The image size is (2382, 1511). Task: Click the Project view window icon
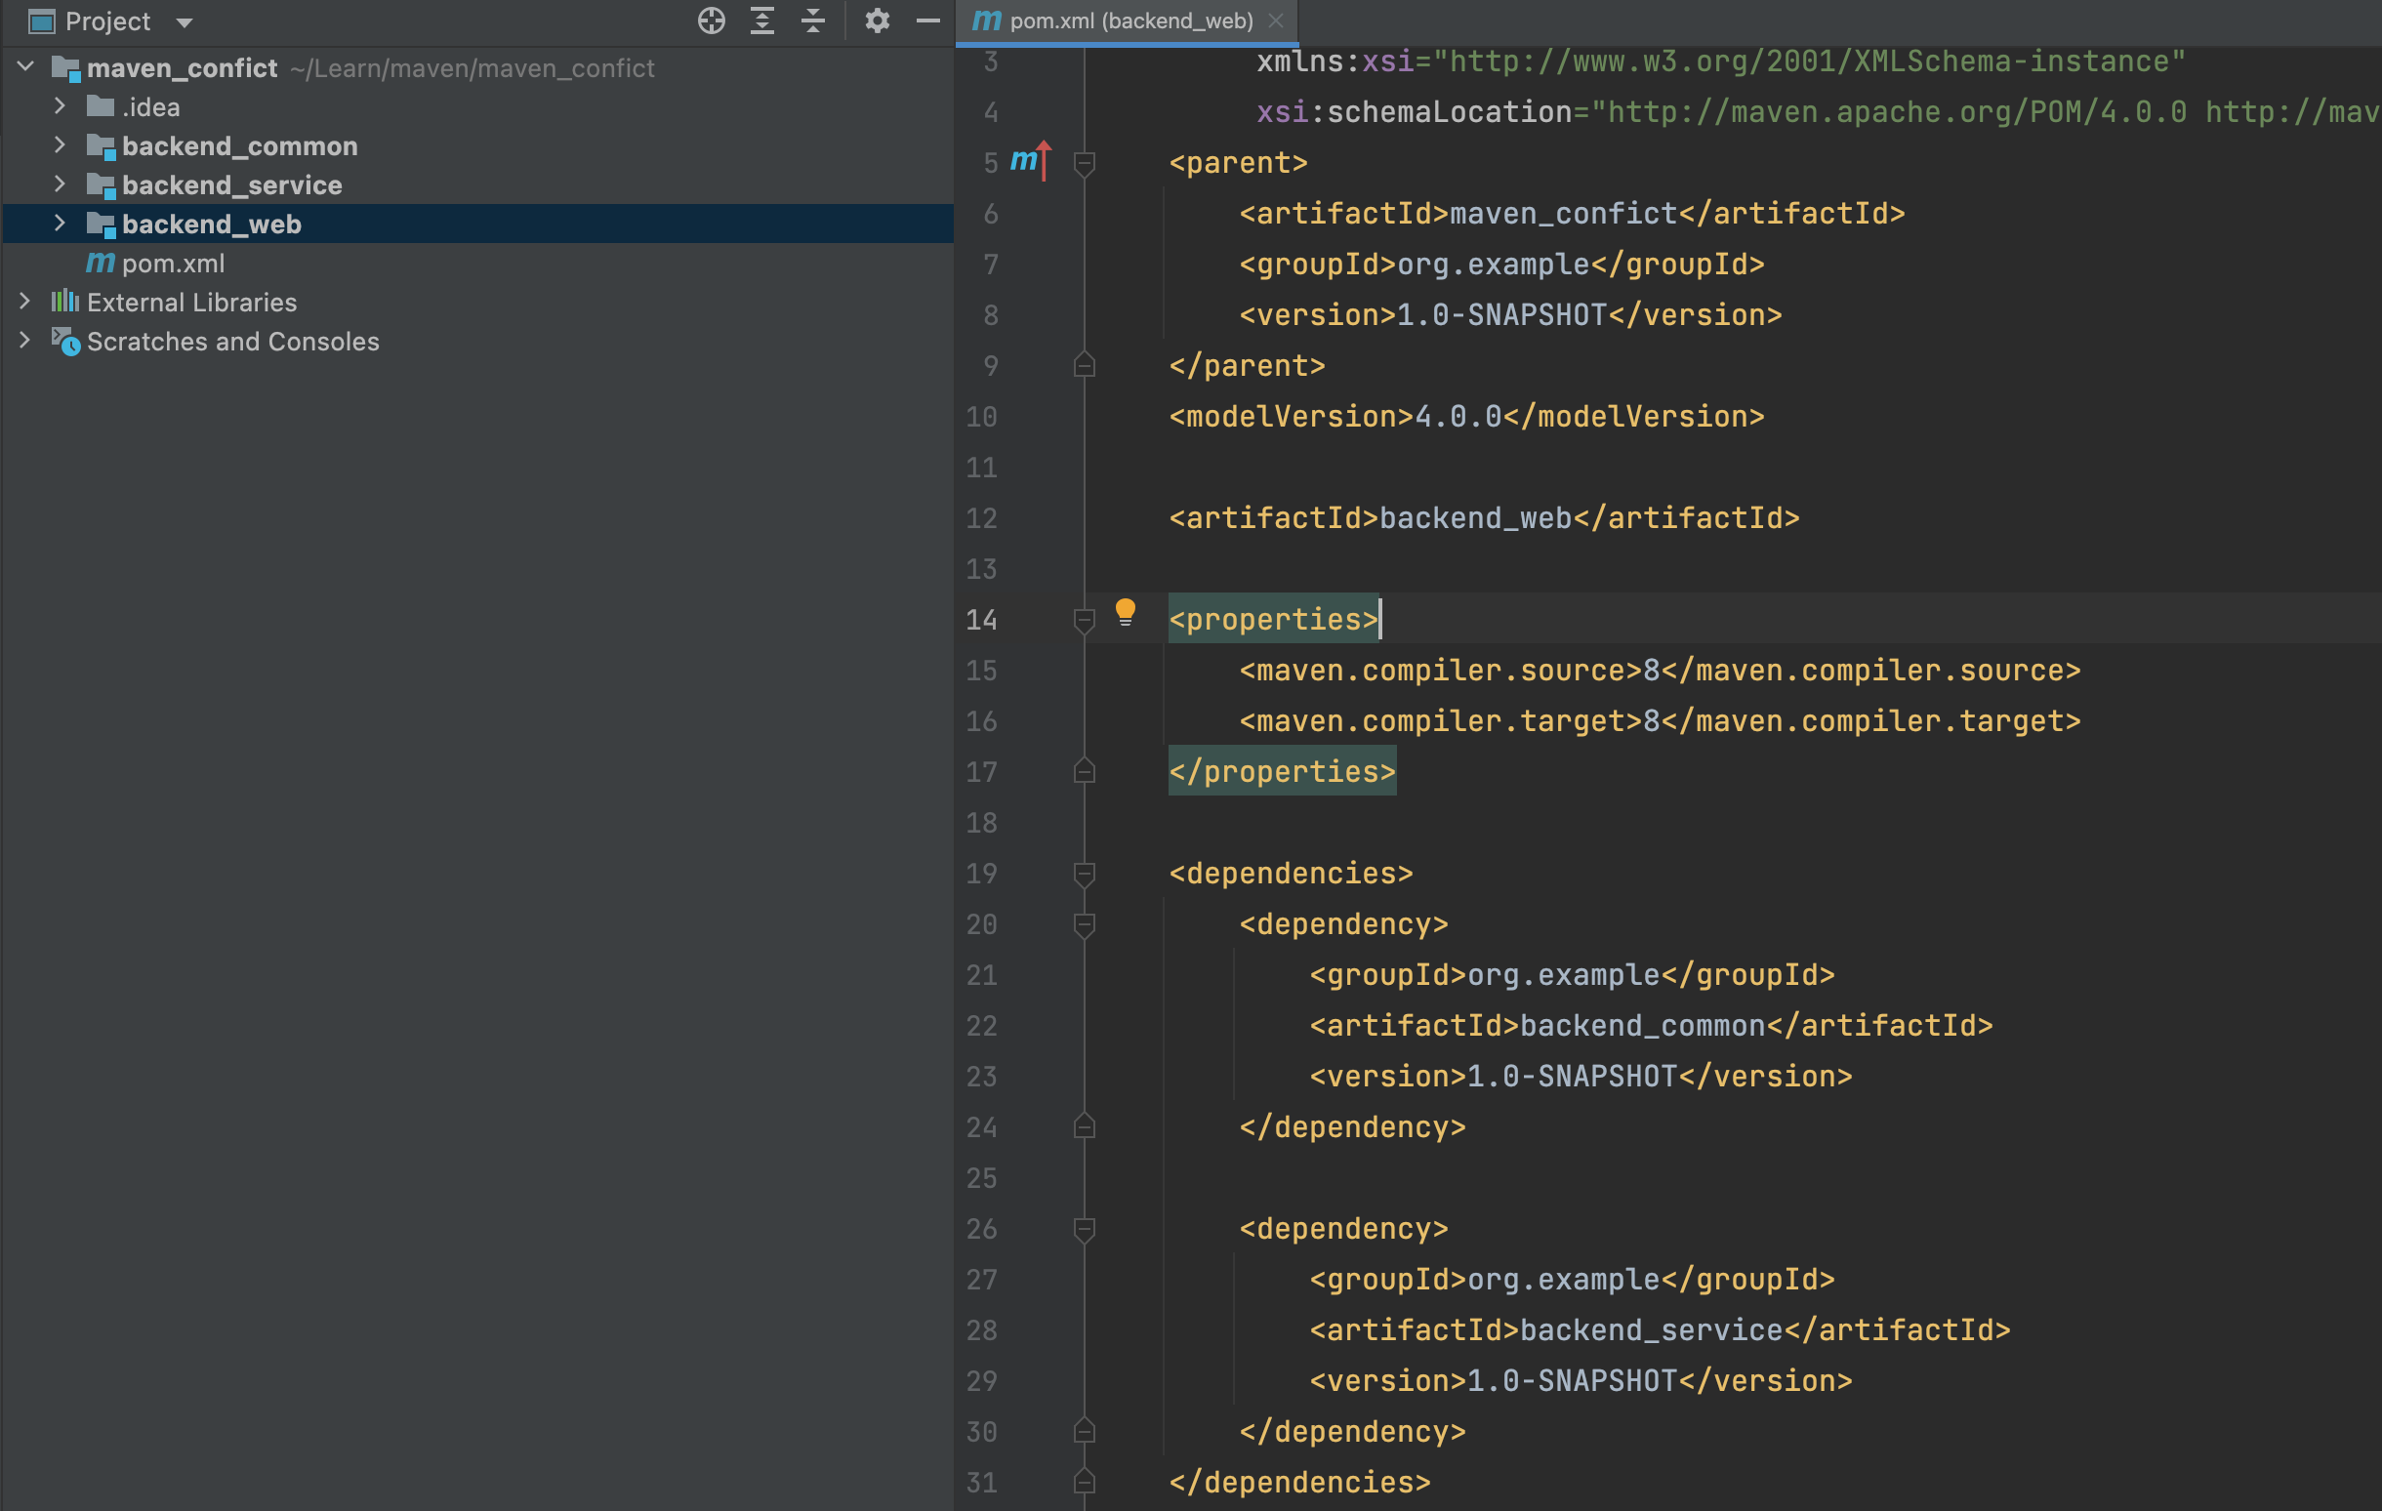[x=41, y=20]
